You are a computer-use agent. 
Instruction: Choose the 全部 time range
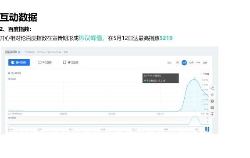(205, 63)
